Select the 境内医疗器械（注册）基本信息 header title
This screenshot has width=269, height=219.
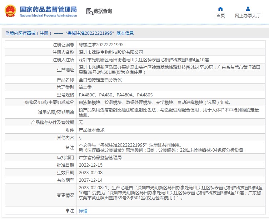click(x=71, y=33)
